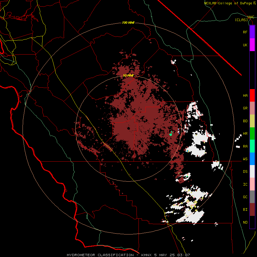The height and width of the screenshot is (257, 257).
Task: Click the RA legend label
Action: point(245,146)
